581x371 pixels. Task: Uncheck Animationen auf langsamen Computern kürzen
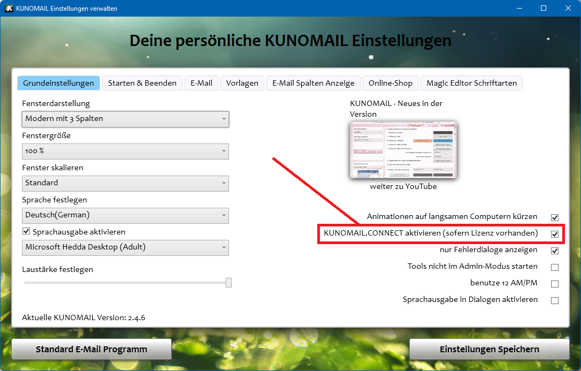[555, 217]
